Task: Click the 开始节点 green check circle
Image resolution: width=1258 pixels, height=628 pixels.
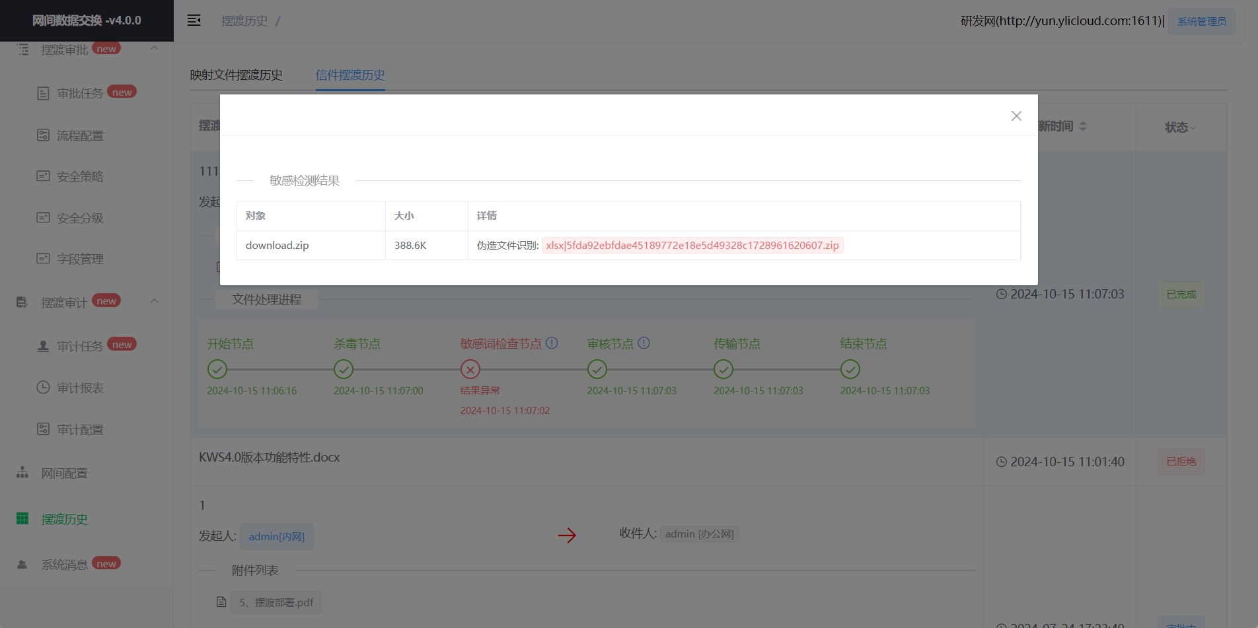Action: tap(217, 369)
